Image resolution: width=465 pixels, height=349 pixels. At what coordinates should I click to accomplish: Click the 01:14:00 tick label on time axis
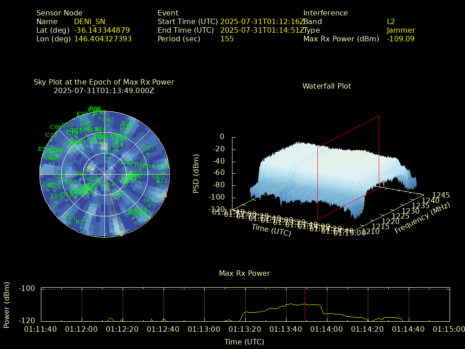click(327, 329)
